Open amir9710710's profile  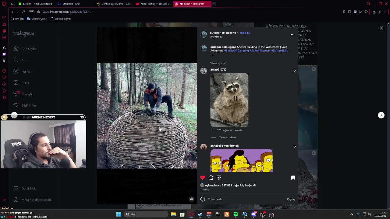(x=218, y=70)
